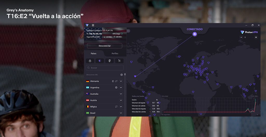Select the Nigeria server marker in Africa

(x=193, y=92)
